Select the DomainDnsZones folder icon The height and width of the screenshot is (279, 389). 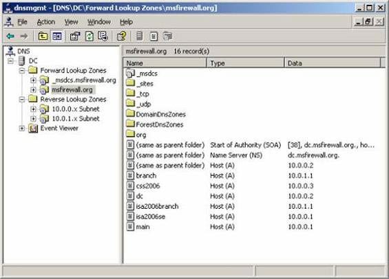pos(130,114)
